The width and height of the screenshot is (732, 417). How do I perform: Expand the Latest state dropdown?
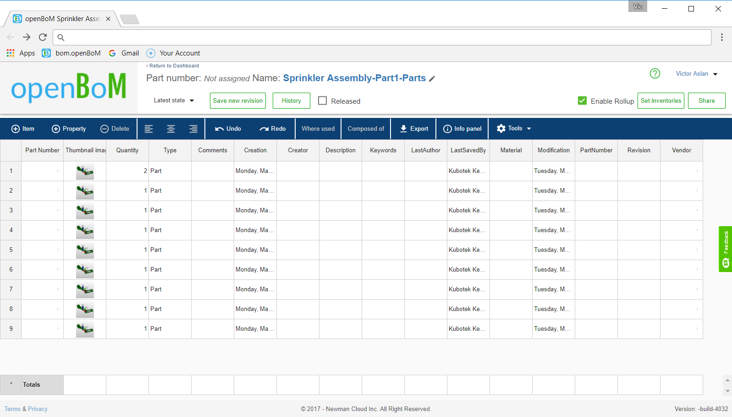174,100
